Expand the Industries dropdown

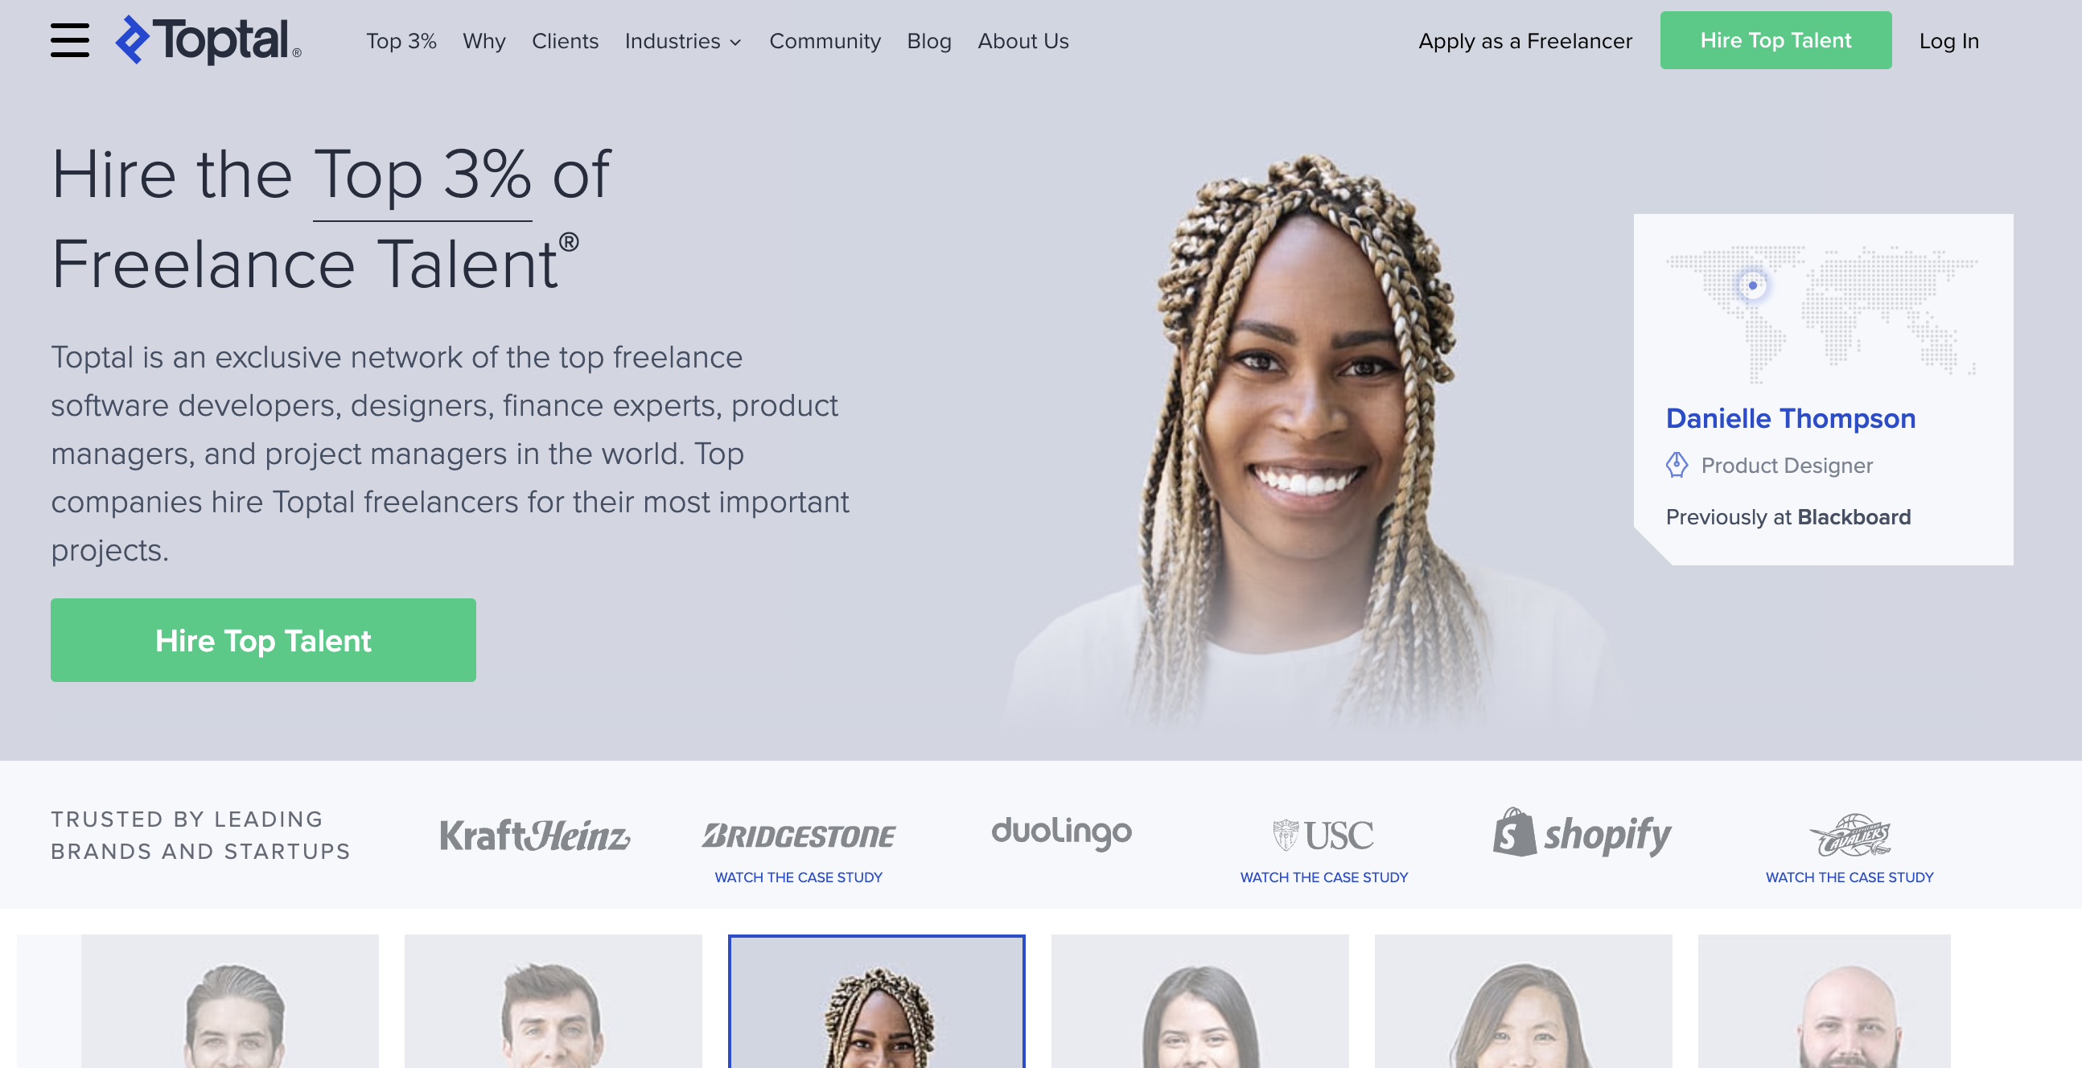[683, 41]
